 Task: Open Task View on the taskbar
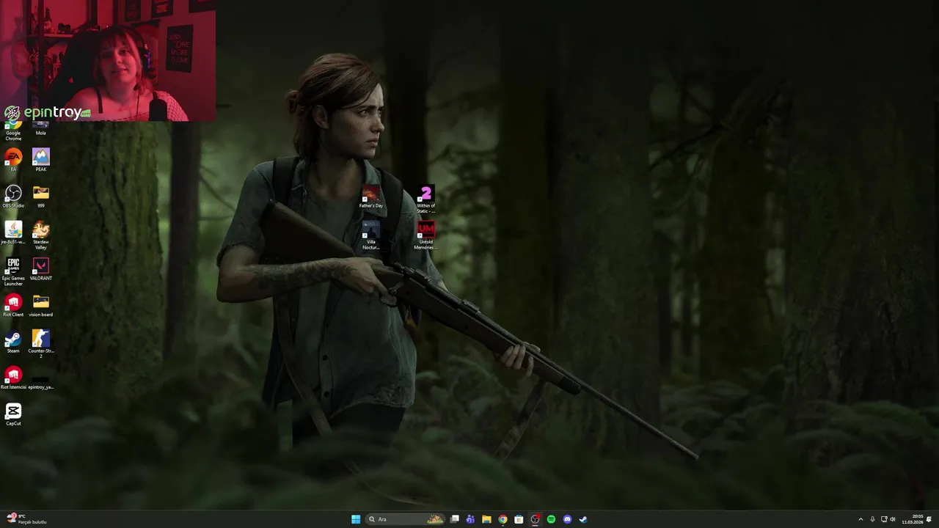(455, 519)
